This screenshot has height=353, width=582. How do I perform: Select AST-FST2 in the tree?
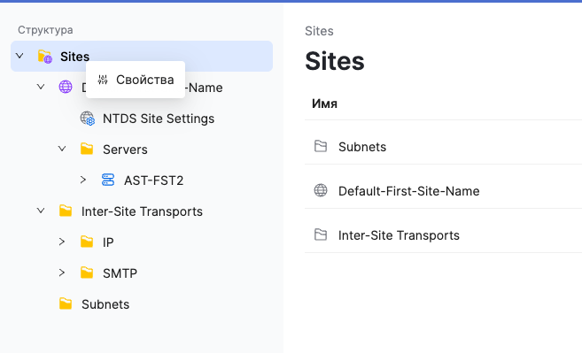(x=153, y=180)
